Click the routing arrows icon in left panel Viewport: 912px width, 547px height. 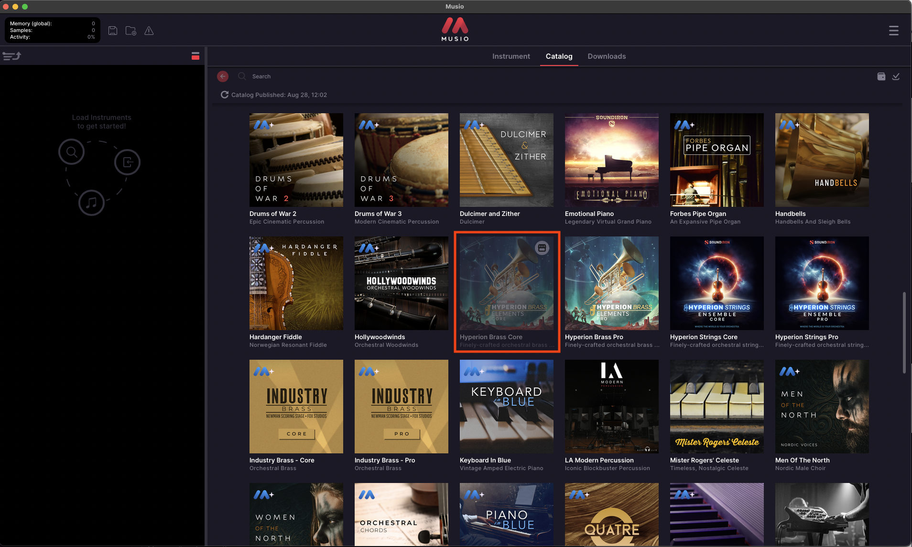pyautogui.click(x=12, y=56)
